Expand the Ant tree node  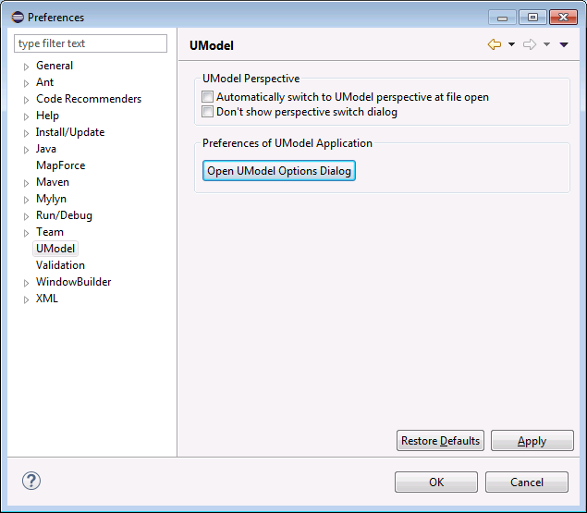pyautogui.click(x=26, y=83)
